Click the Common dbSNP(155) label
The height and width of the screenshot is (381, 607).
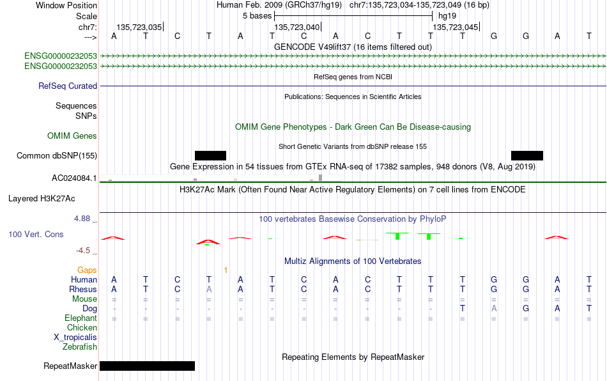(x=56, y=155)
